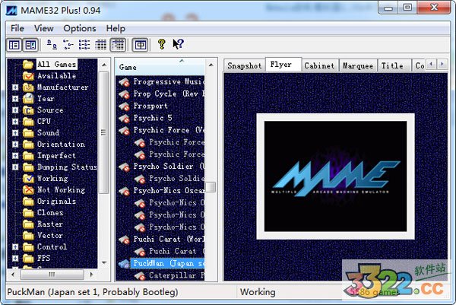This screenshot has height=305, width=456.
Task: Click the game list vertical scrollbar thumb
Action: (211, 187)
